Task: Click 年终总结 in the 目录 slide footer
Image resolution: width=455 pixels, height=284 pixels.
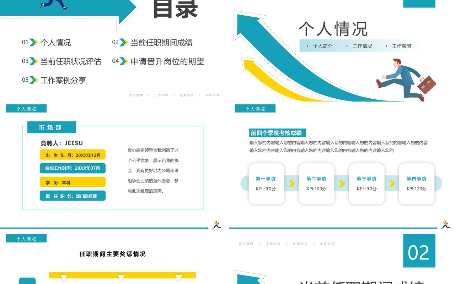Action: pyautogui.click(x=213, y=95)
